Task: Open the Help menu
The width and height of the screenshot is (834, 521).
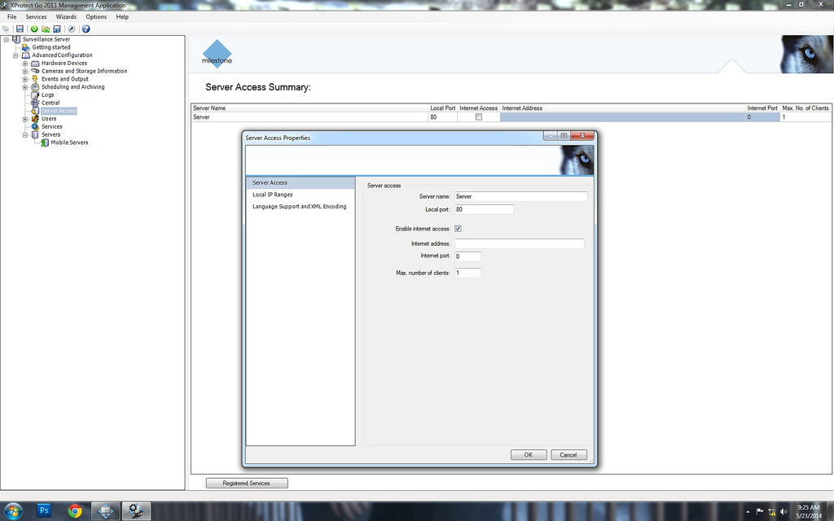Action: [x=122, y=17]
